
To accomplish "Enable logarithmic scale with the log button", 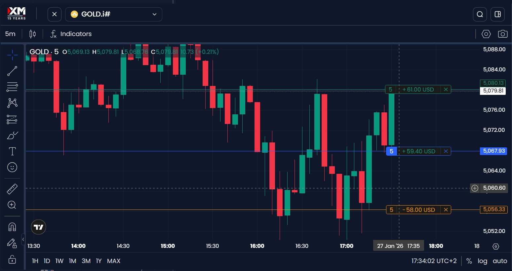I will coord(482,261).
